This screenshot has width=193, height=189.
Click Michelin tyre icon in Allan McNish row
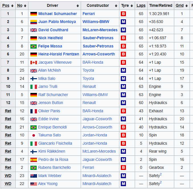pos(123,70)
